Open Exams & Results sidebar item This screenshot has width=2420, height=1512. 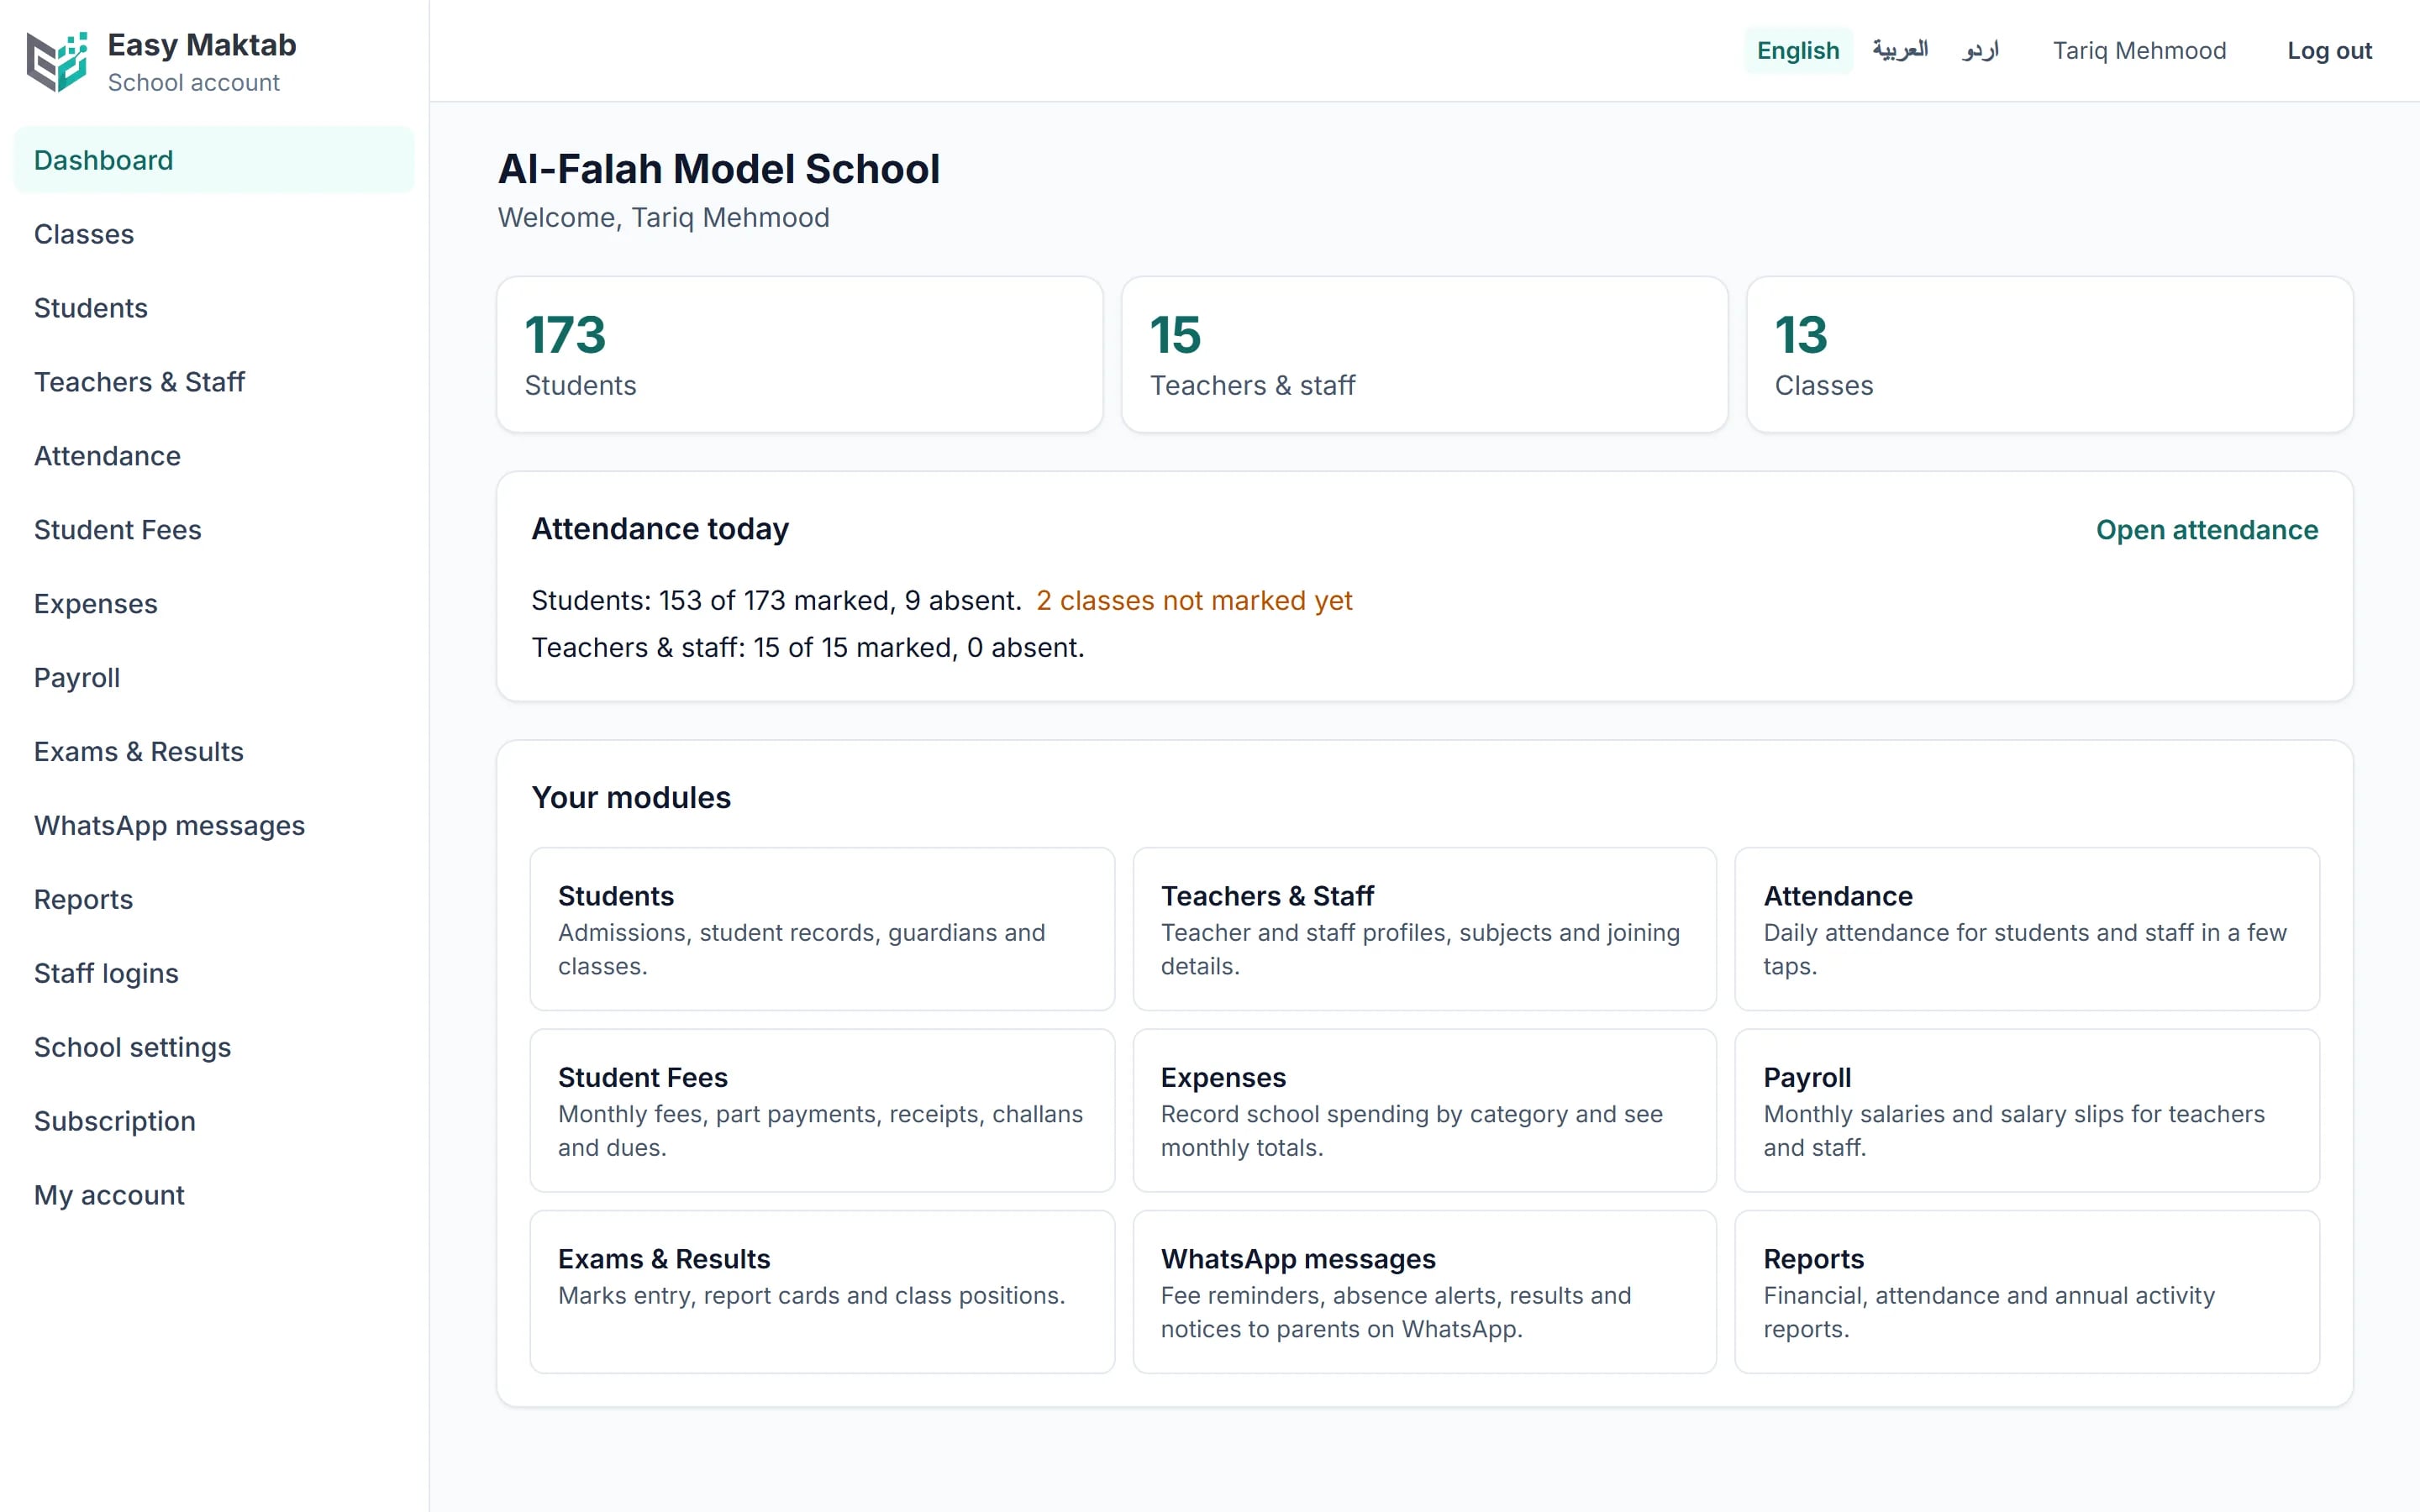tap(214, 752)
